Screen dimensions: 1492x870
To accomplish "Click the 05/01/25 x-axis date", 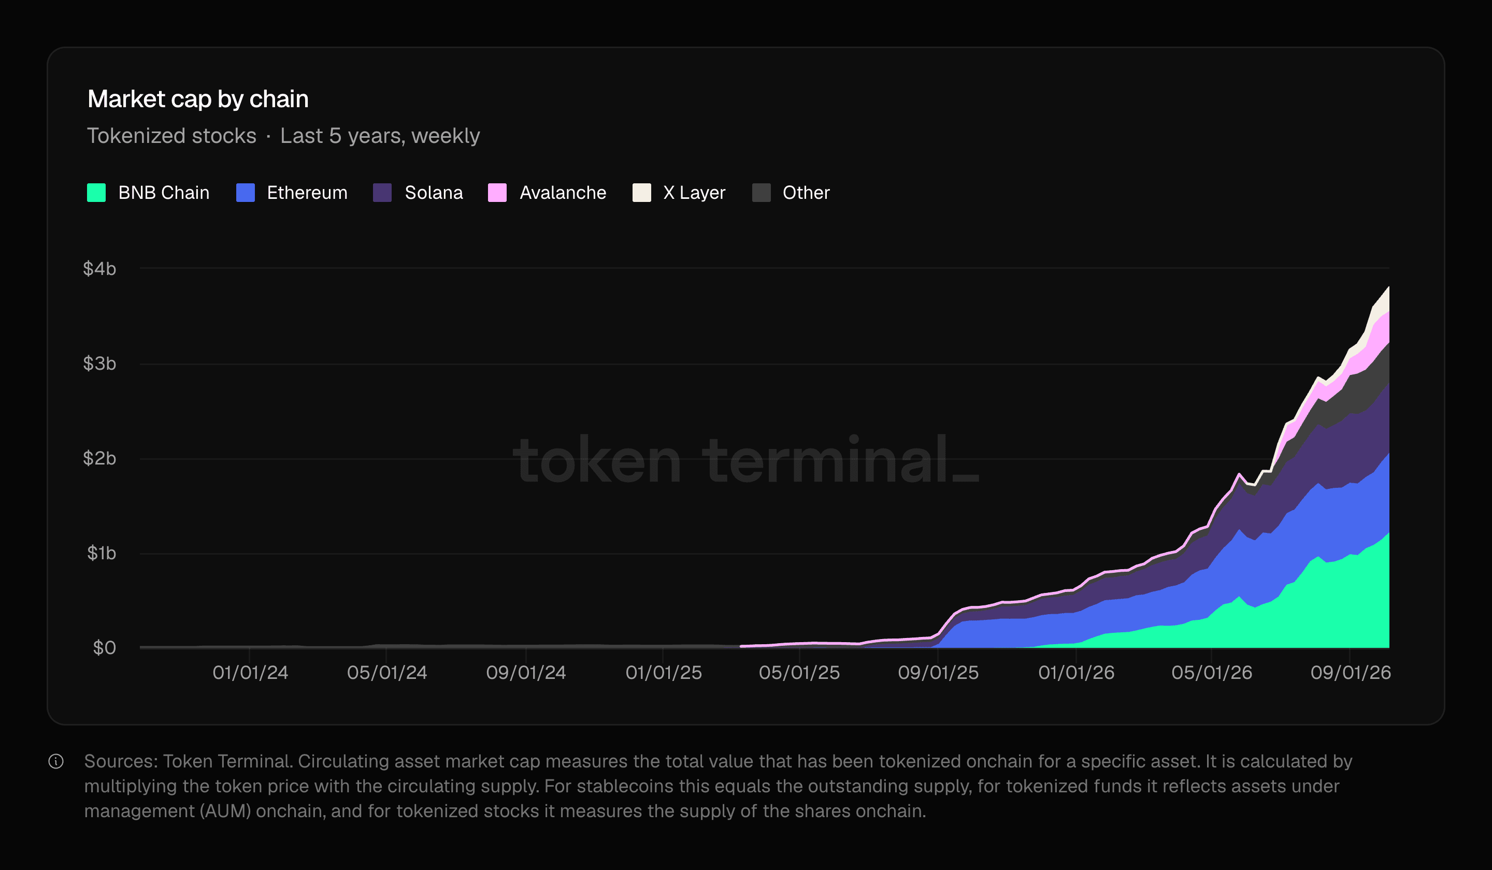I will tap(800, 673).
